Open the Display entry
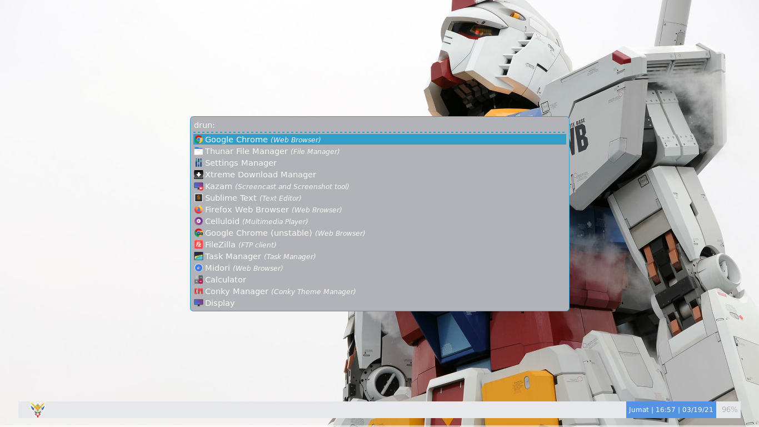759x427 pixels. pos(379,303)
